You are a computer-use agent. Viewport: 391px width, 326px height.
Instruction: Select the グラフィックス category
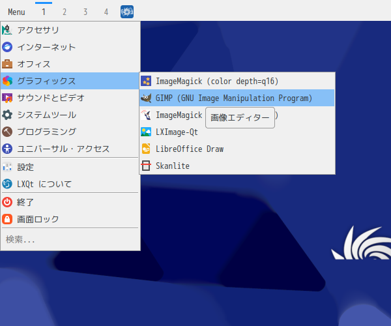pyautogui.click(x=70, y=81)
